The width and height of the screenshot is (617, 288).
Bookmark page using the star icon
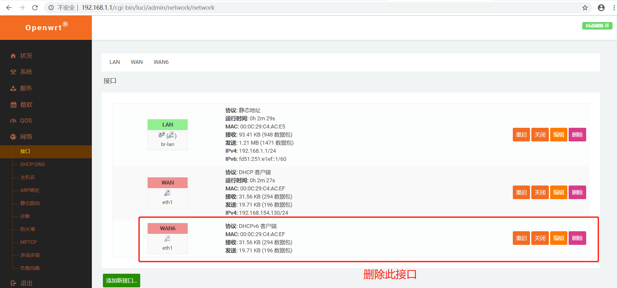click(x=585, y=8)
